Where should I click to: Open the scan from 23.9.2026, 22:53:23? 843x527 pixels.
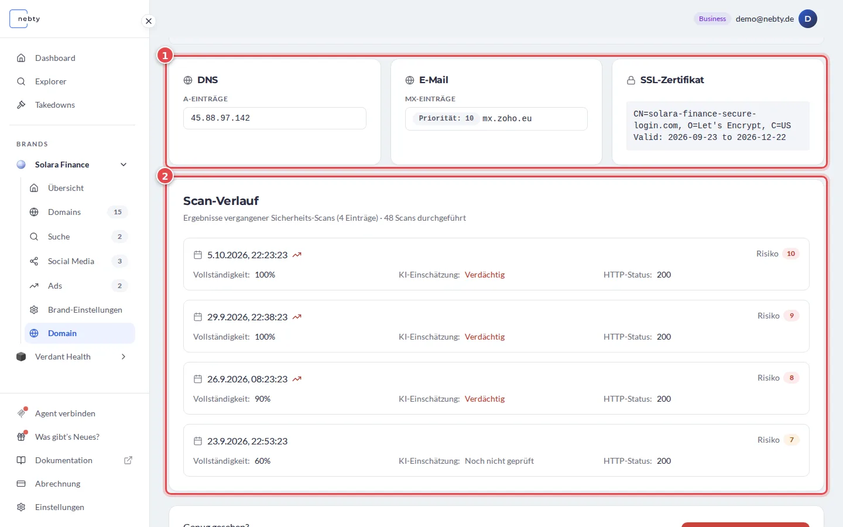coord(496,450)
